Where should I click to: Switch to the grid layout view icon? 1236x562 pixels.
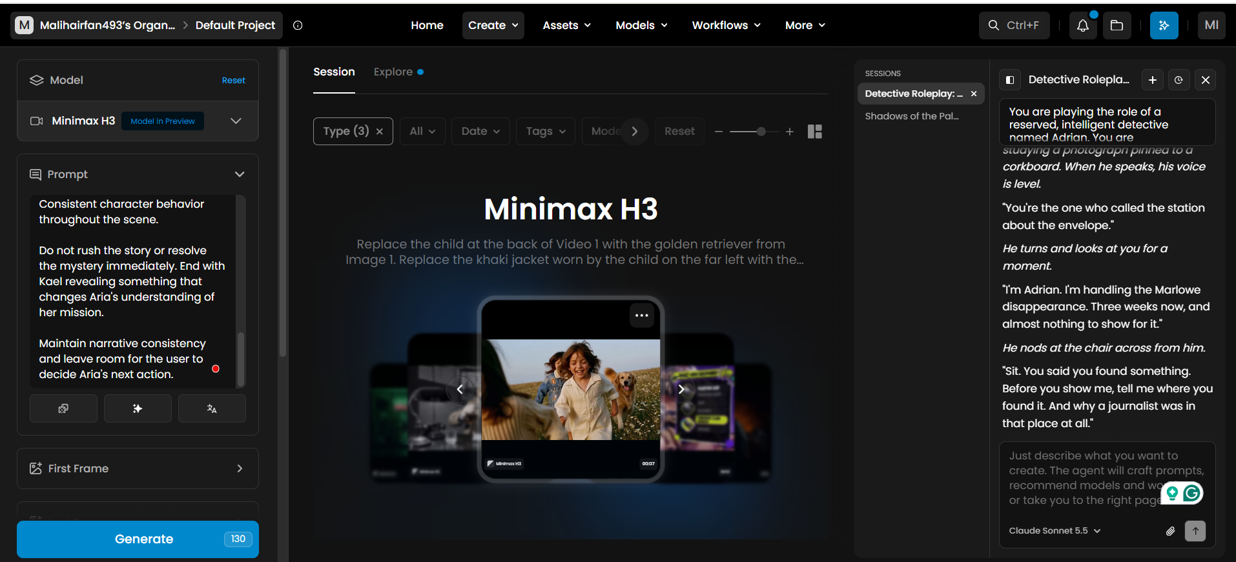click(815, 132)
